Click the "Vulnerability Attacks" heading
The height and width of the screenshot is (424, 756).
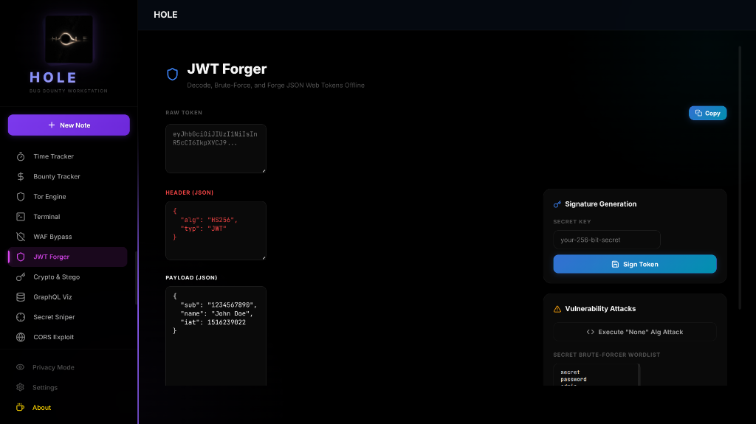[600, 309]
